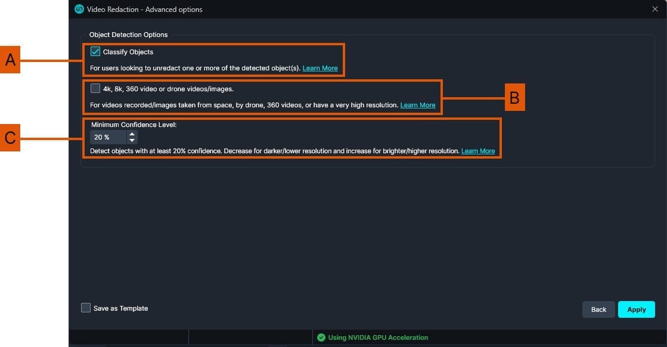The width and height of the screenshot is (667, 347).
Task: Click the Save as Template label
Action: 119,308
